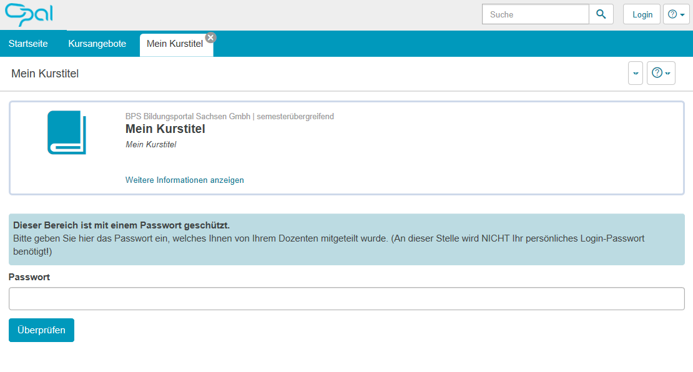693x372 pixels.
Task: Click the BPS Bildungsportal Sachsen text
Action: (187, 116)
